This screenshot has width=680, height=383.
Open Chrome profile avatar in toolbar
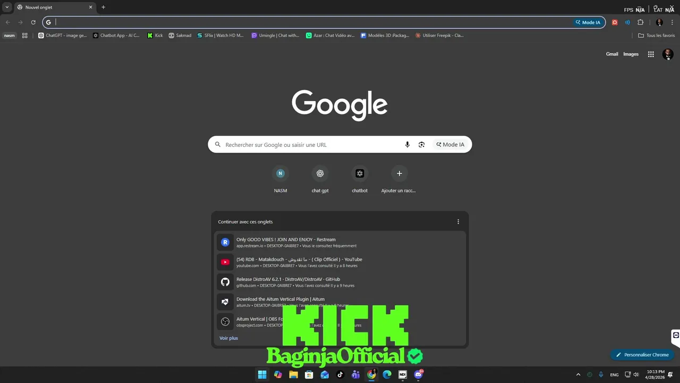(x=659, y=22)
